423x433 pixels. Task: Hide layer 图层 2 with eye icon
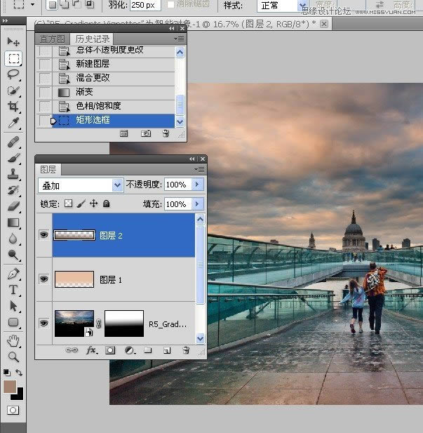pos(43,236)
